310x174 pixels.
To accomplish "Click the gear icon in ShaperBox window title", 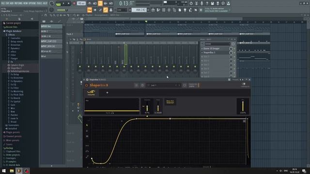I will click(x=87, y=80).
